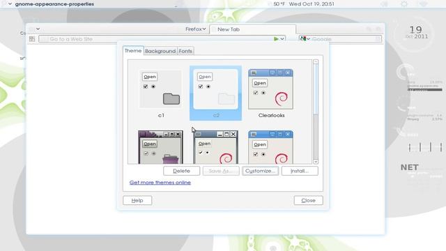Select the c1 theme thumbnail
This screenshot has height=251, width=446.
(160, 93)
